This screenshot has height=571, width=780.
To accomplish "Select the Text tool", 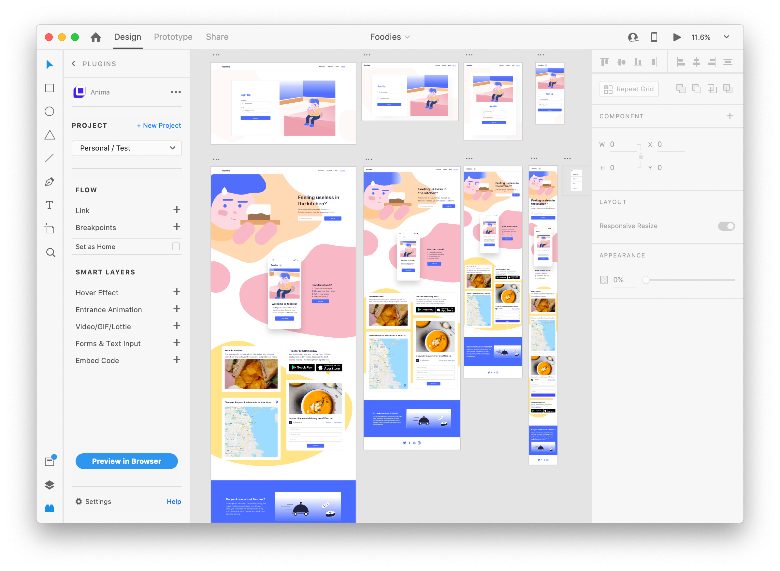I will tap(50, 205).
